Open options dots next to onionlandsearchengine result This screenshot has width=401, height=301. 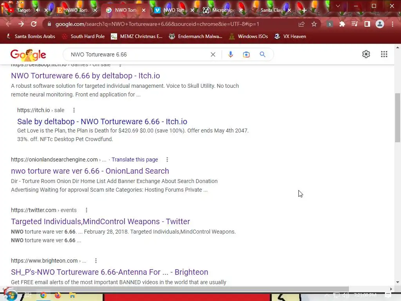click(x=167, y=160)
